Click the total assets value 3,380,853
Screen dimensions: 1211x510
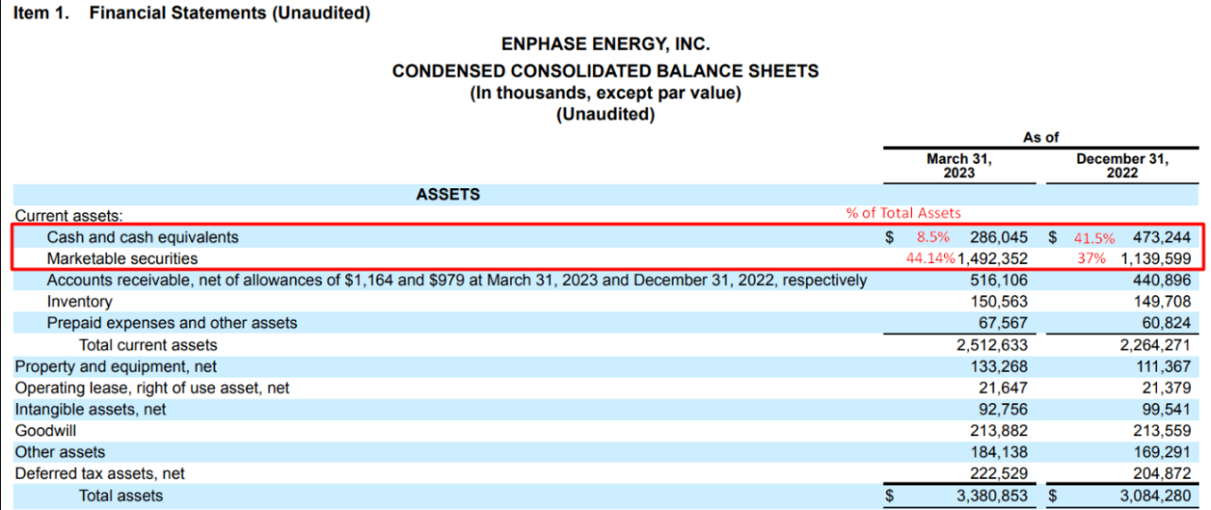coord(992,496)
